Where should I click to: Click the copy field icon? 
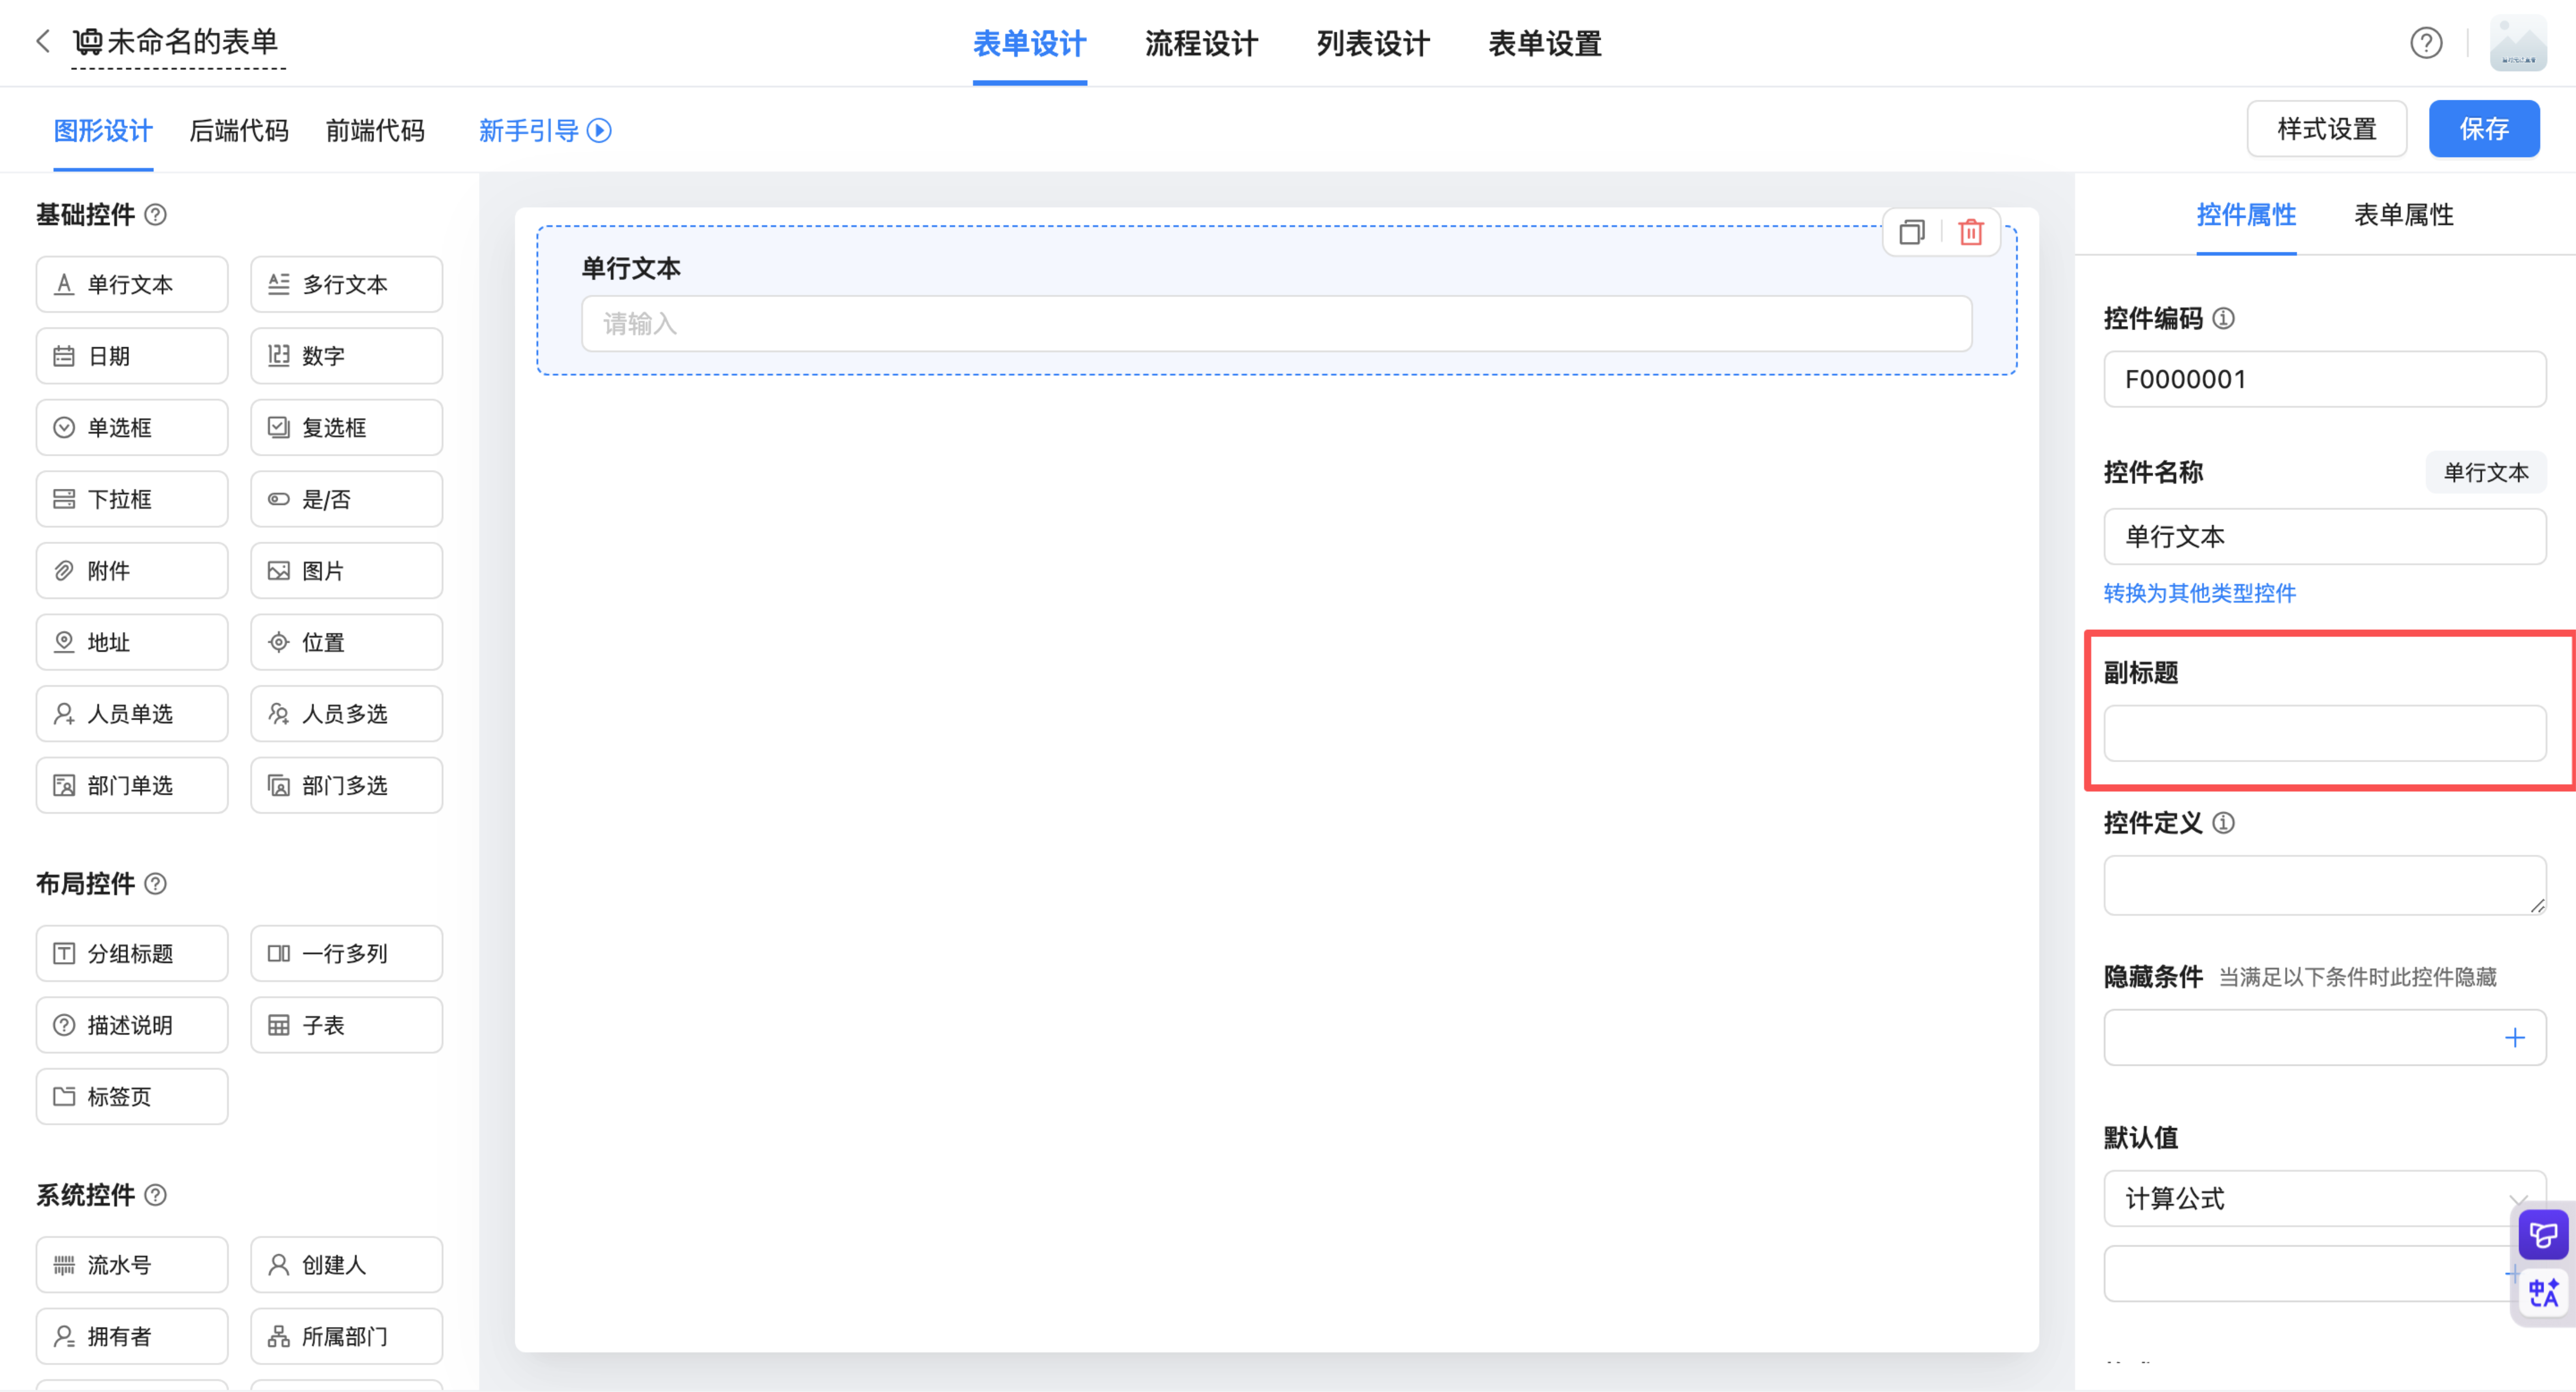click(x=1911, y=232)
